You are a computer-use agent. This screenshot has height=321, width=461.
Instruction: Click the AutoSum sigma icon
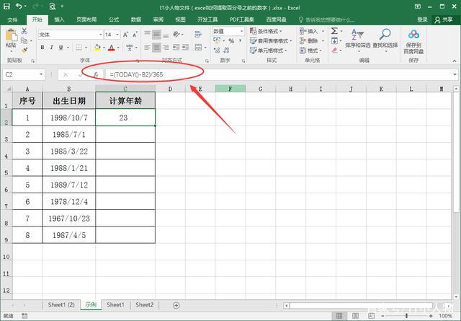point(334,31)
